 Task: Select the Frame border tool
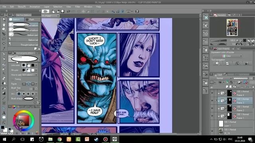coord(4,103)
